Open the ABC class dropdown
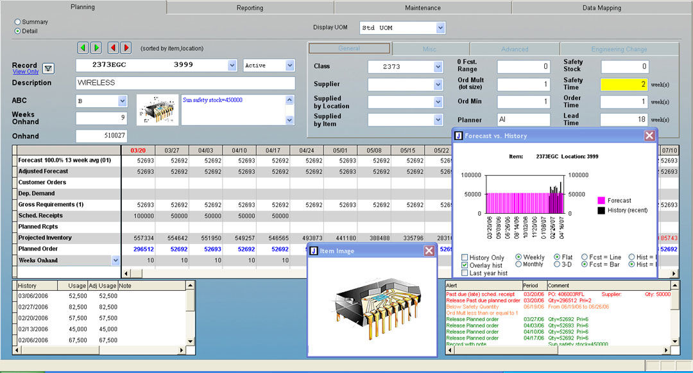The height and width of the screenshot is (373, 693). coord(123,101)
